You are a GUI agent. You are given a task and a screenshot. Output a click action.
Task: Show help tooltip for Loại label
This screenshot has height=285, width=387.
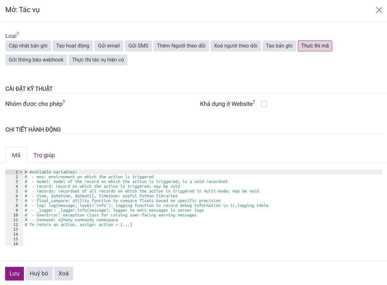(18, 33)
